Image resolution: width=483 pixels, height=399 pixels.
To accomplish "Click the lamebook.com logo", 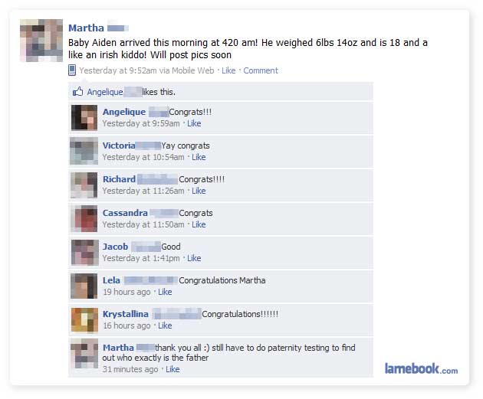I will (x=421, y=368).
